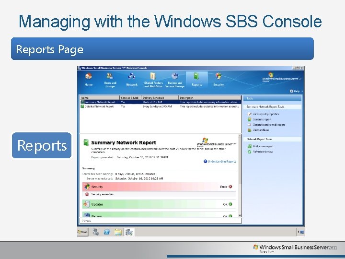This screenshot has height=259, width=345.
Task: Open Users and Groups page
Action: [110, 80]
